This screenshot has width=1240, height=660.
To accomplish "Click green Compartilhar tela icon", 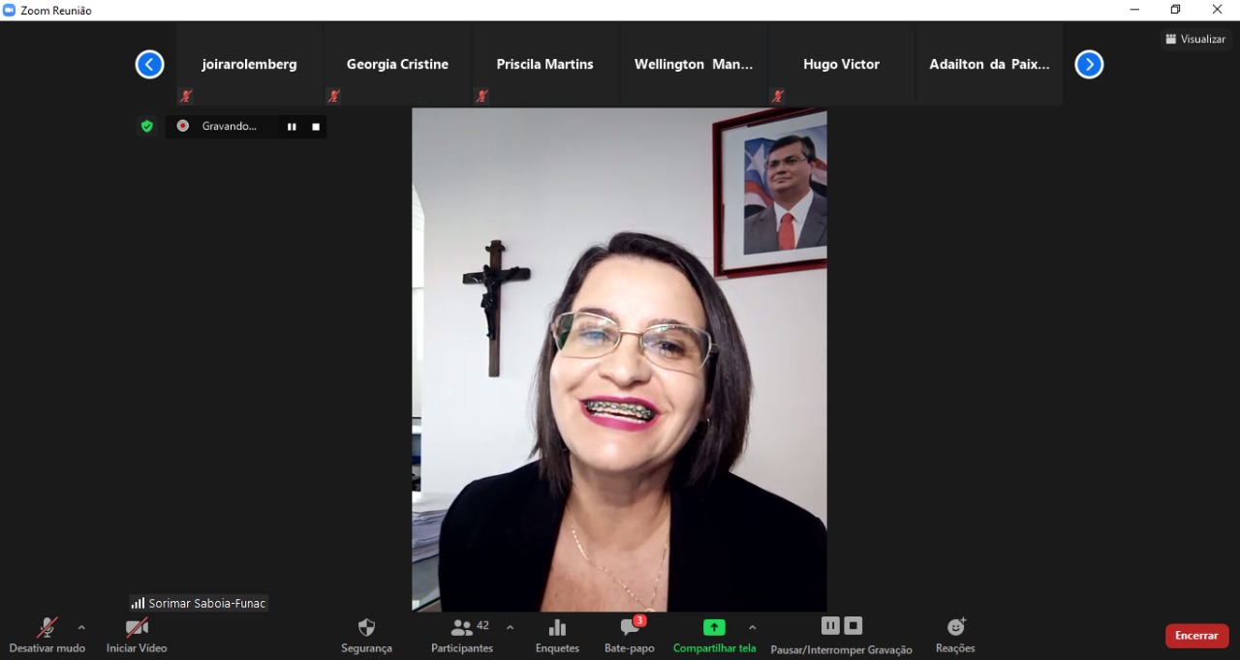I will click(x=714, y=627).
